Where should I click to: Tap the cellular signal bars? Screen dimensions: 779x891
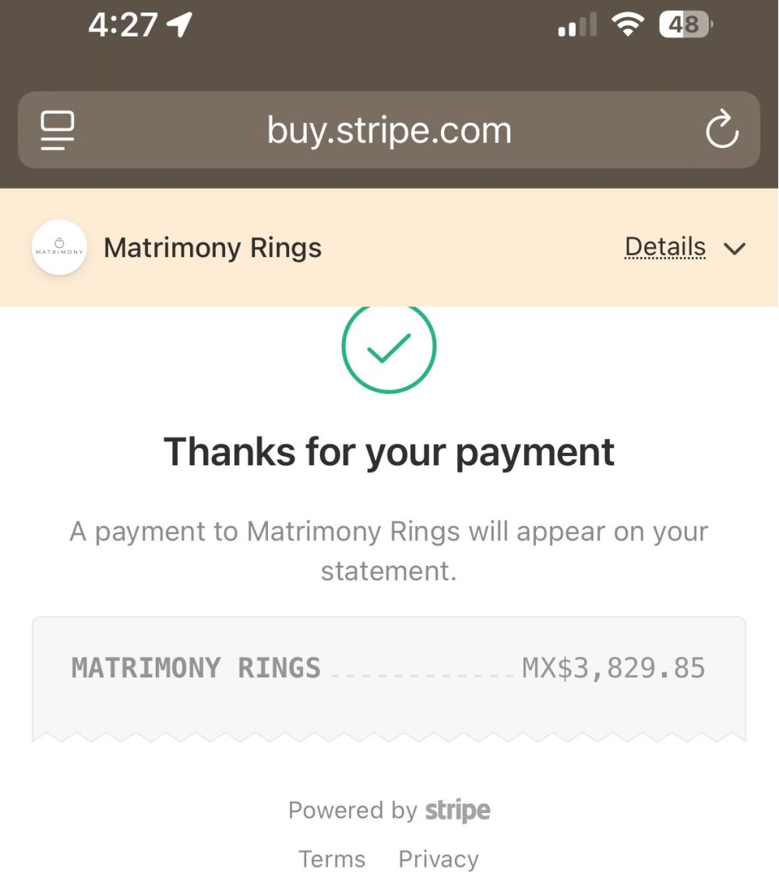[x=577, y=25]
